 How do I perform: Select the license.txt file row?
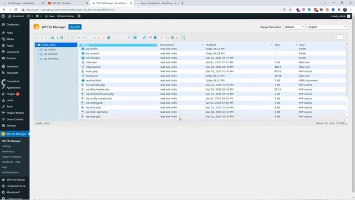(x=213, y=76)
